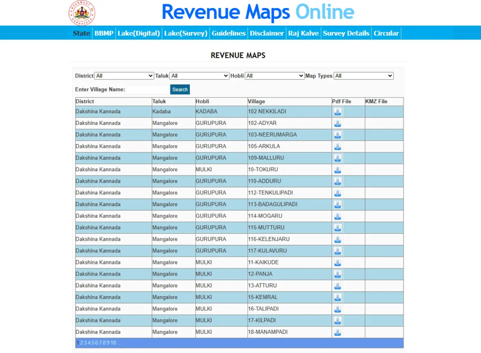The width and height of the screenshot is (481, 353).
Task: Go to results page 10
Action: 113,343
